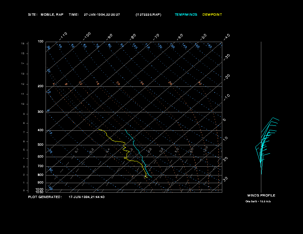Click the 14 km height axis tick
Viewport: 303px width, 234px height.
23,63
